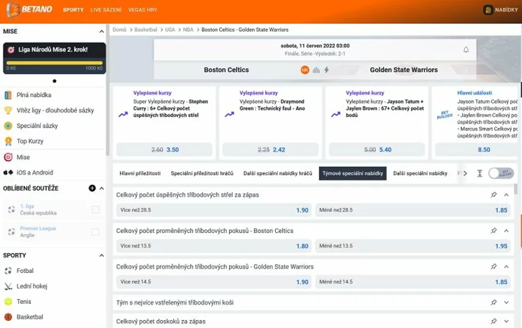Switch to Další speciální nabídky tab
This screenshot has width=522, height=328.
[420, 173]
